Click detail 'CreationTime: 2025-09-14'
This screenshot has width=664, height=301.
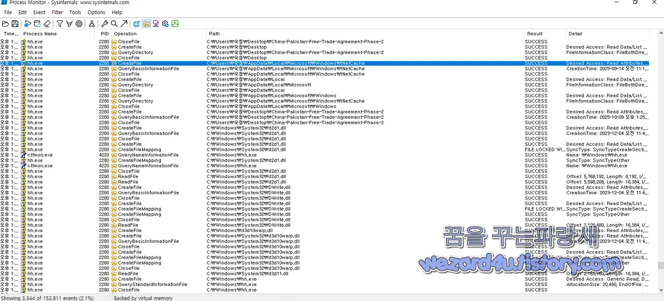coord(607,68)
